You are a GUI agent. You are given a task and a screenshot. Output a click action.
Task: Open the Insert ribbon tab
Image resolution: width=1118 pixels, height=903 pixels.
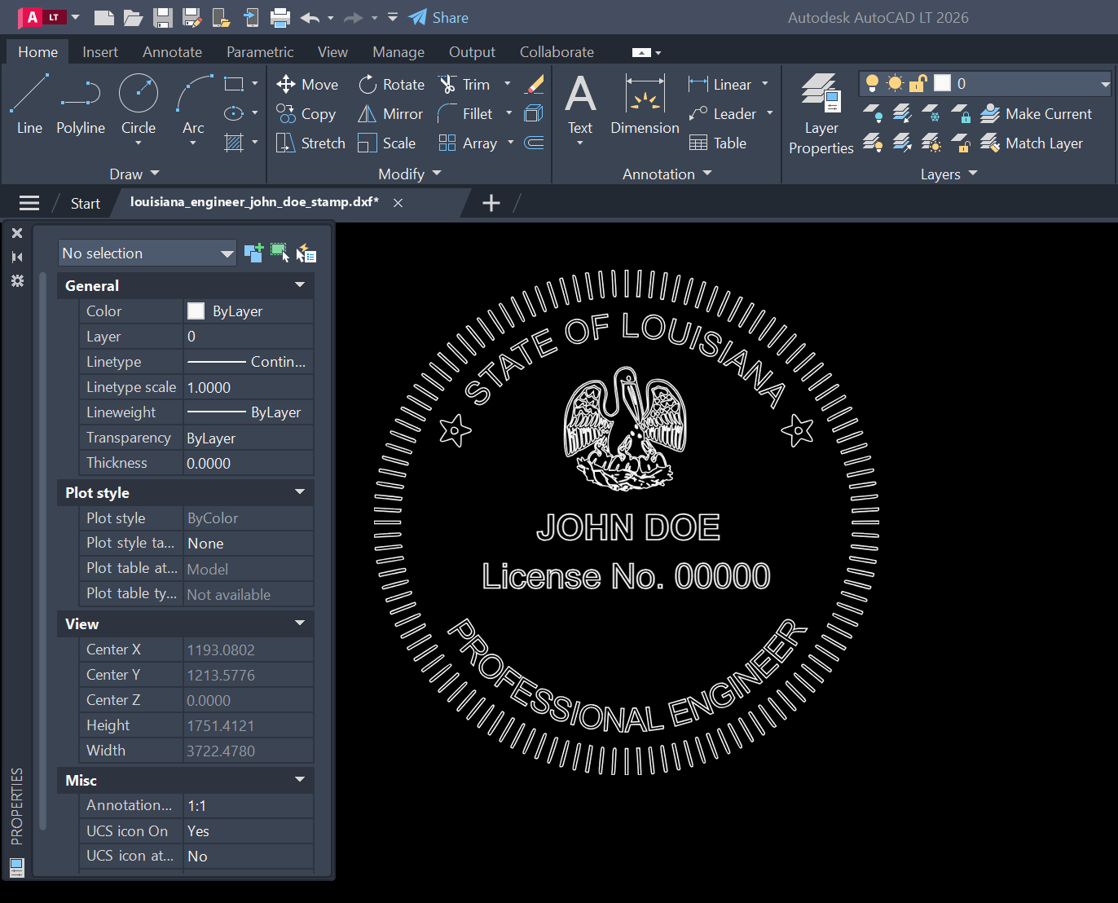[x=100, y=51]
